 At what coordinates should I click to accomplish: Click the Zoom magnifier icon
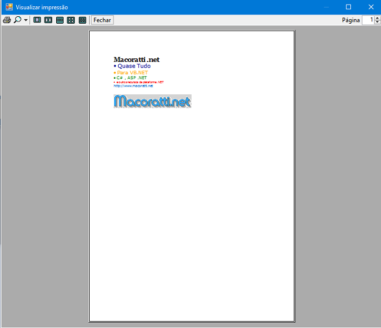[17, 20]
